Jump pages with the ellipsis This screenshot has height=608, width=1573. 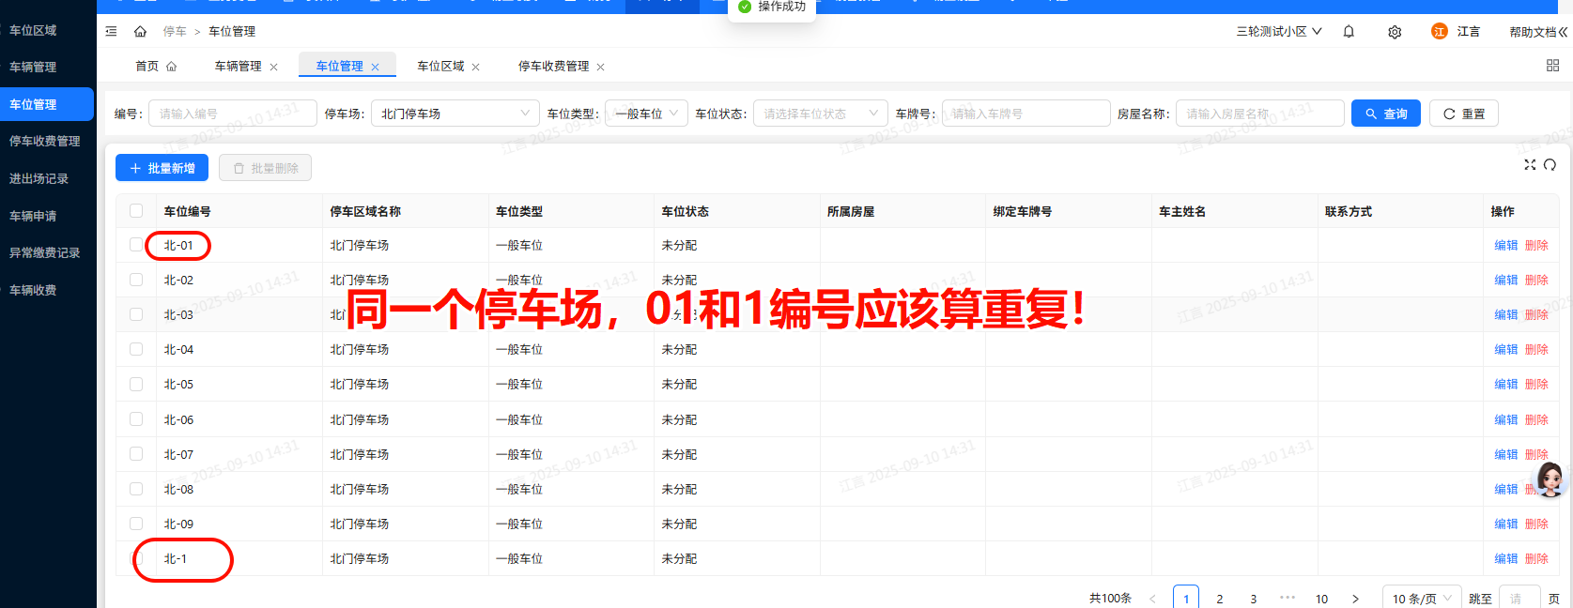point(1288,598)
